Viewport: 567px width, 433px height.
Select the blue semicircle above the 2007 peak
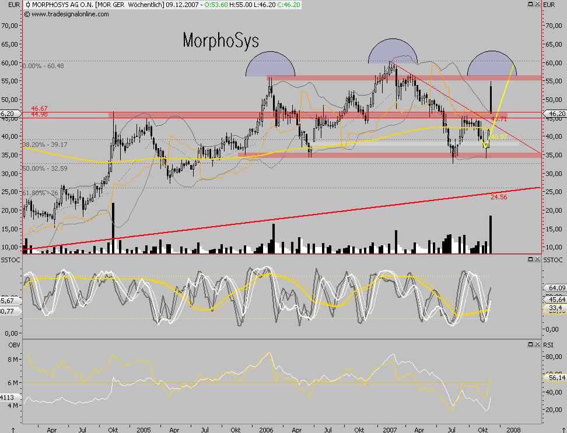coord(393,51)
